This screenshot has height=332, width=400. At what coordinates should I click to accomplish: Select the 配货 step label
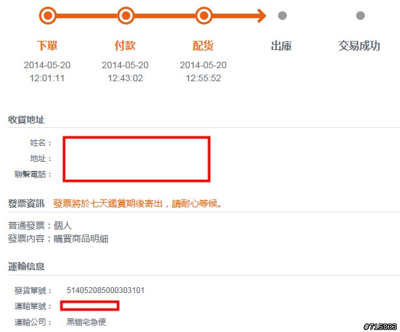click(203, 46)
